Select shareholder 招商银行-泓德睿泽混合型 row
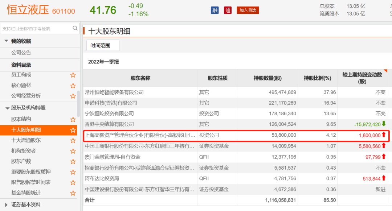The image size is (392, 211). click(x=139, y=168)
